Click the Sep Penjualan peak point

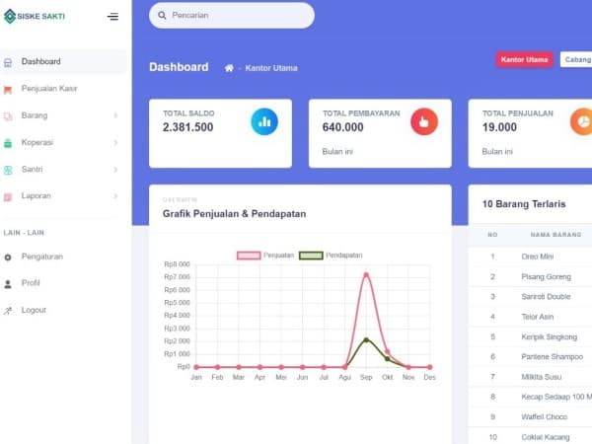pyautogui.click(x=366, y=275)
